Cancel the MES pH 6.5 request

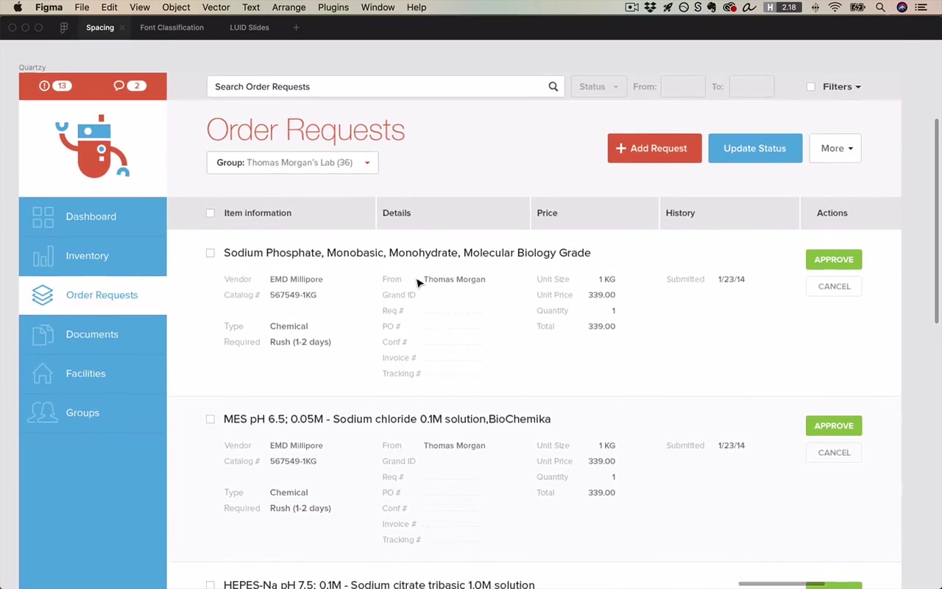coord(834,453)
